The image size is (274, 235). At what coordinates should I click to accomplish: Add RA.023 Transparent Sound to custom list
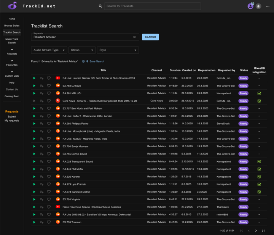41,161
